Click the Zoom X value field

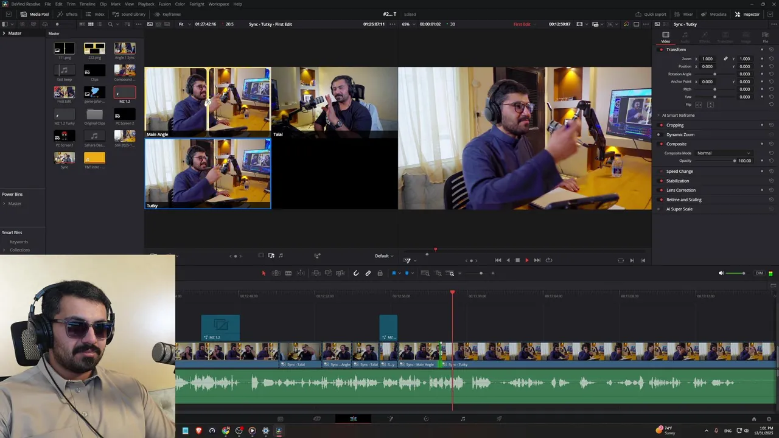[x=708, y=59]
